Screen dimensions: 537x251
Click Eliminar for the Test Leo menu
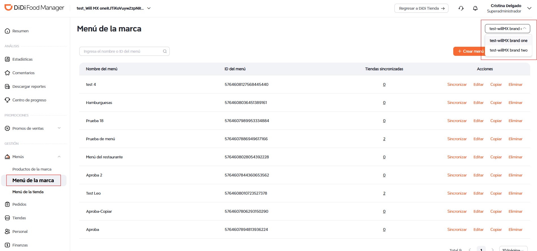coord(515,193)
